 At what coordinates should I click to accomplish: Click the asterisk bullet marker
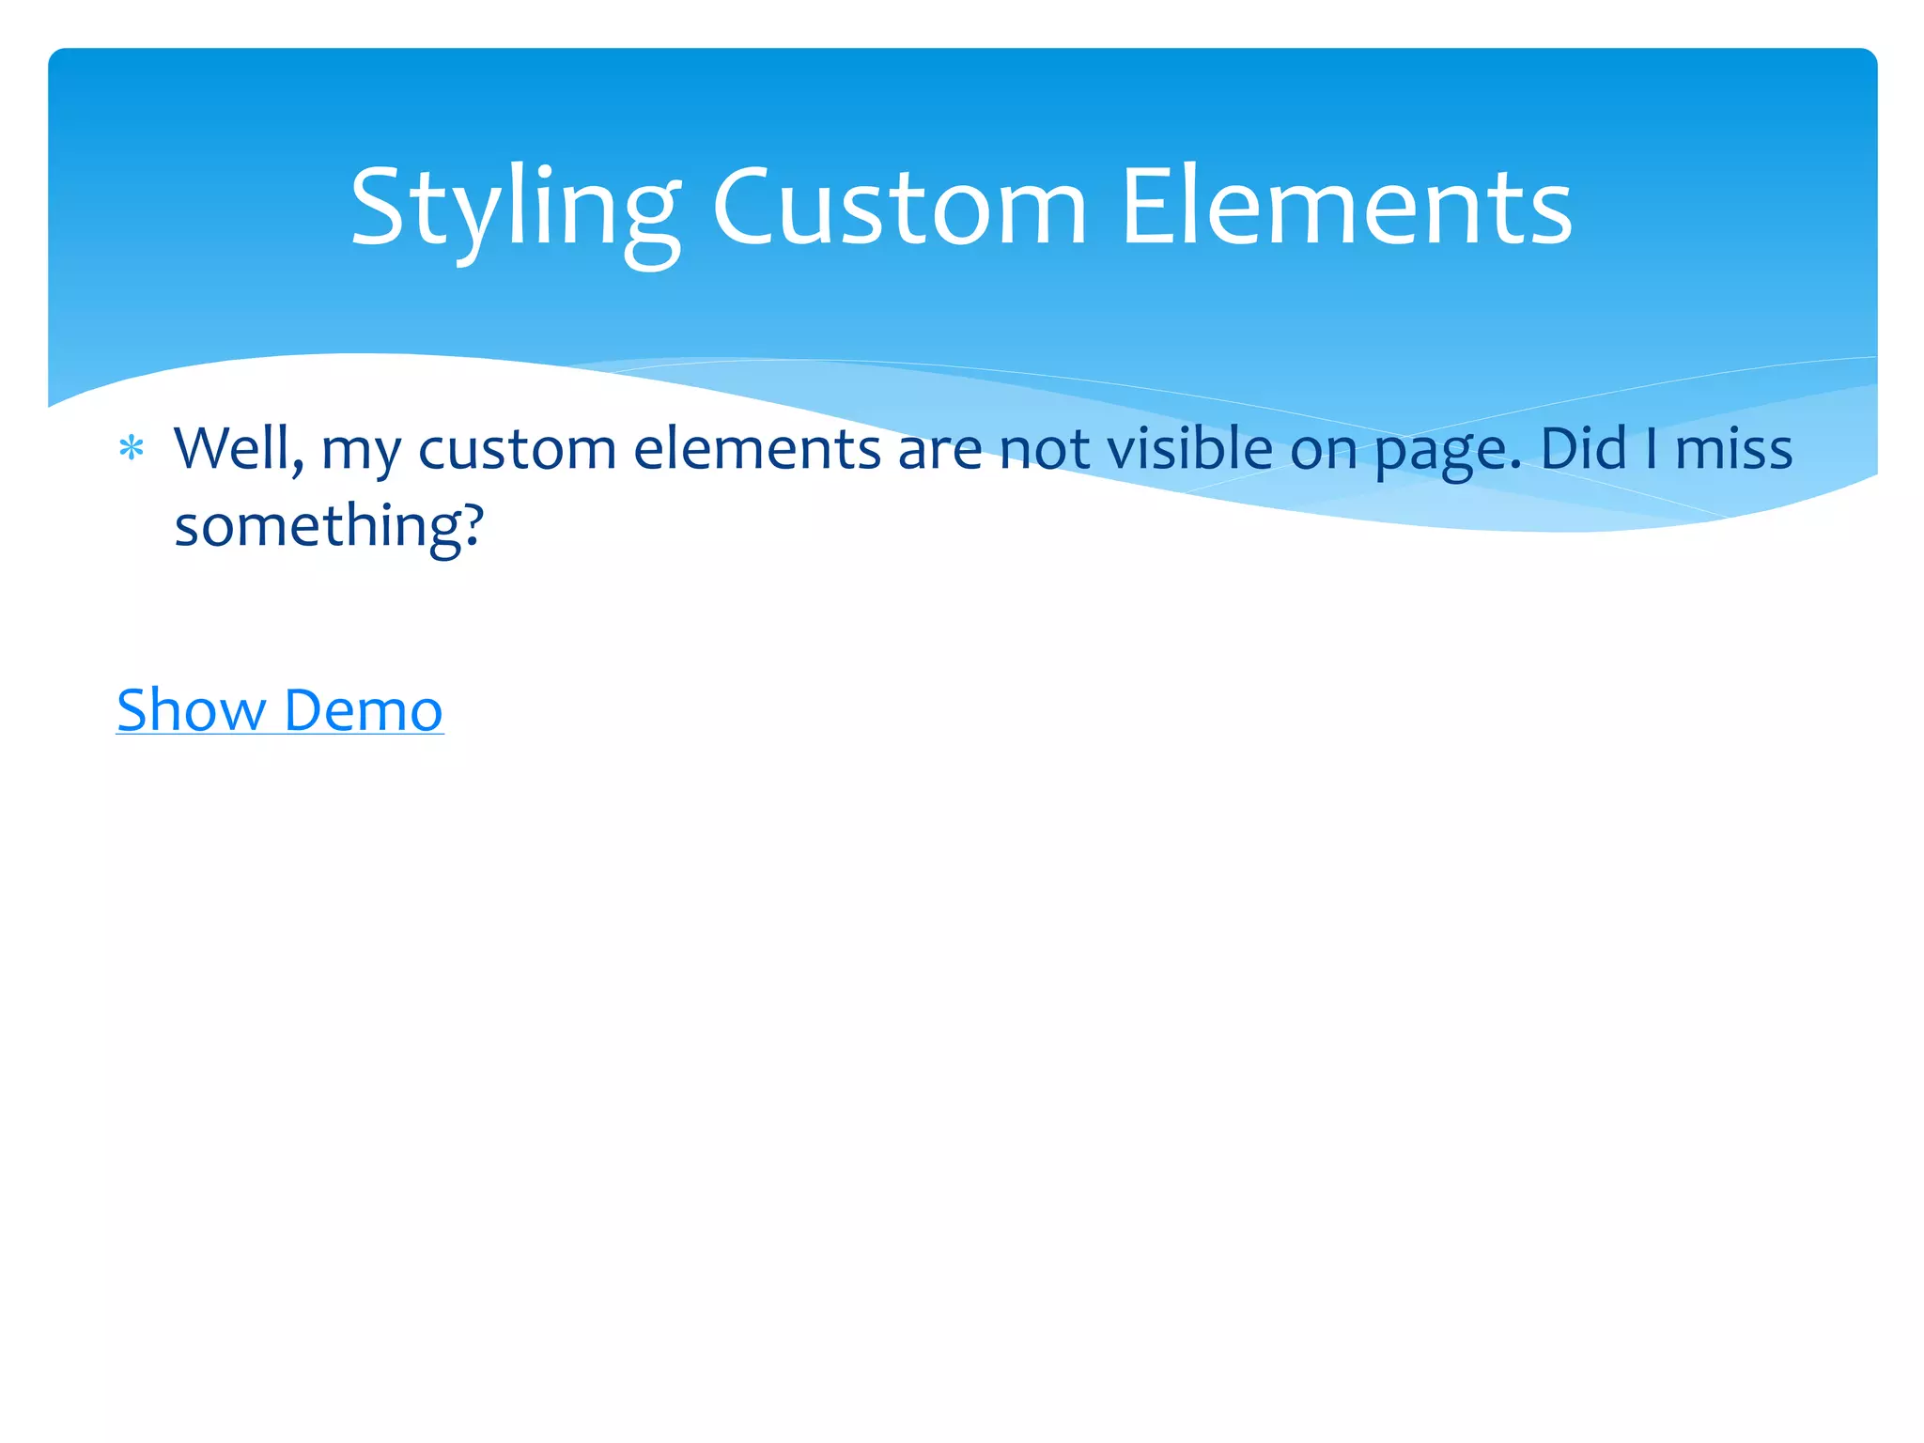pyautogui.click(x=132, y=450)
